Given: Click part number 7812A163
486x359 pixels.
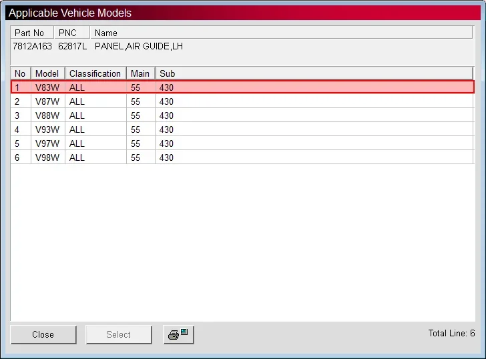Looking at the screenshot, I should [32, 46].
